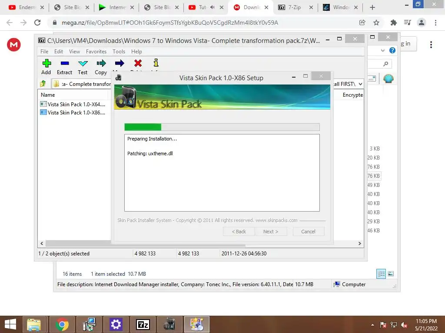Click the Add button in 7-Zip toolbar
This screenshot has width=445, height=333.
pos(46,67)
